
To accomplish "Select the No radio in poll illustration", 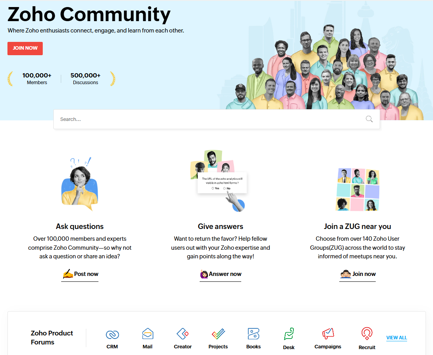I will point(224,188).
